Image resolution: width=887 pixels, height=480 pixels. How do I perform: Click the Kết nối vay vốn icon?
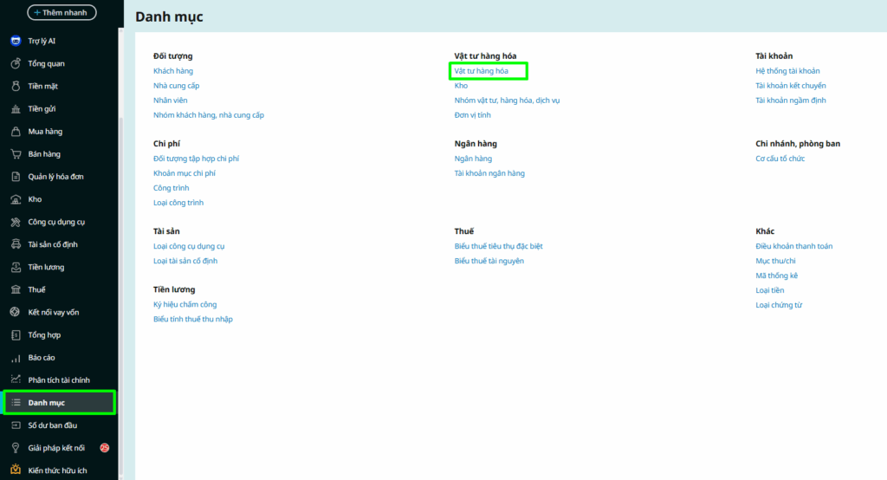(x=15, y=312)
